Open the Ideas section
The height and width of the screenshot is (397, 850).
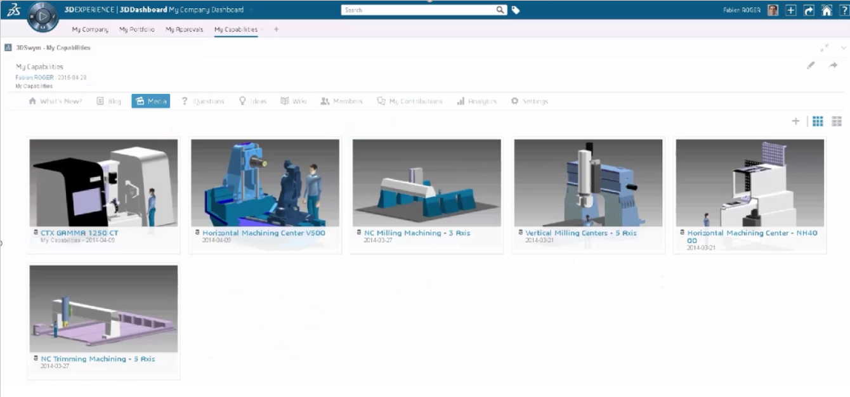(252, 101)
